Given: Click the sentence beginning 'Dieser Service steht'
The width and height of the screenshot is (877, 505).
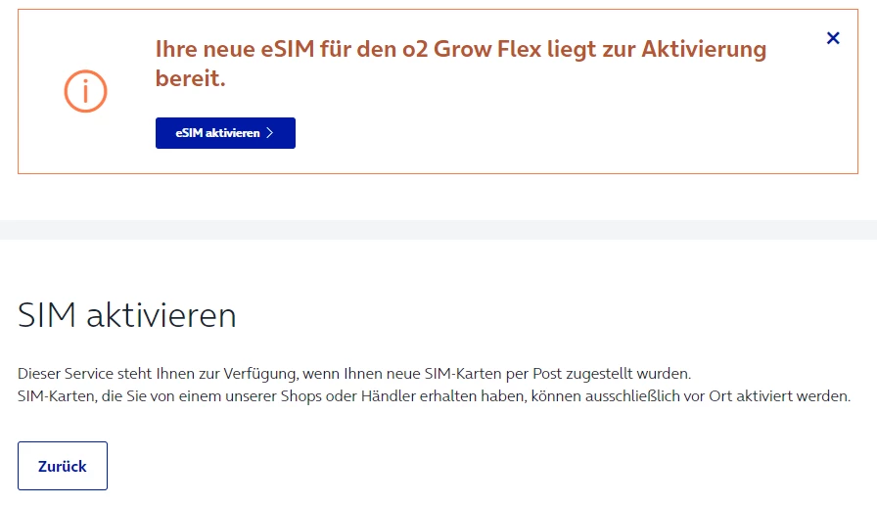Looking at the screenshot, I should [354, 374].
